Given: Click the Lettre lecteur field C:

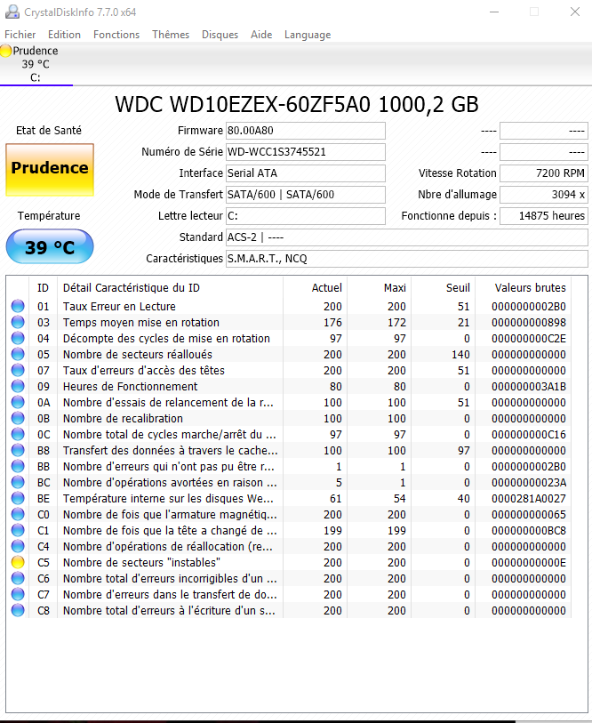Looking at the screenshot, I should (x=305, y=216).
